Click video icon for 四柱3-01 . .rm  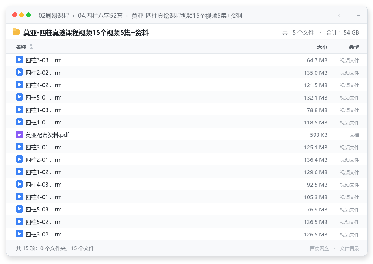point(19,147)
